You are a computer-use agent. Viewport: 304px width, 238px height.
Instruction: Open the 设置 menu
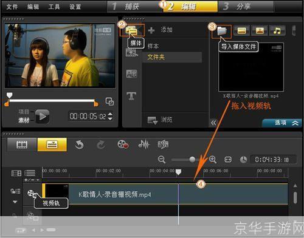[x=75, y=7]
